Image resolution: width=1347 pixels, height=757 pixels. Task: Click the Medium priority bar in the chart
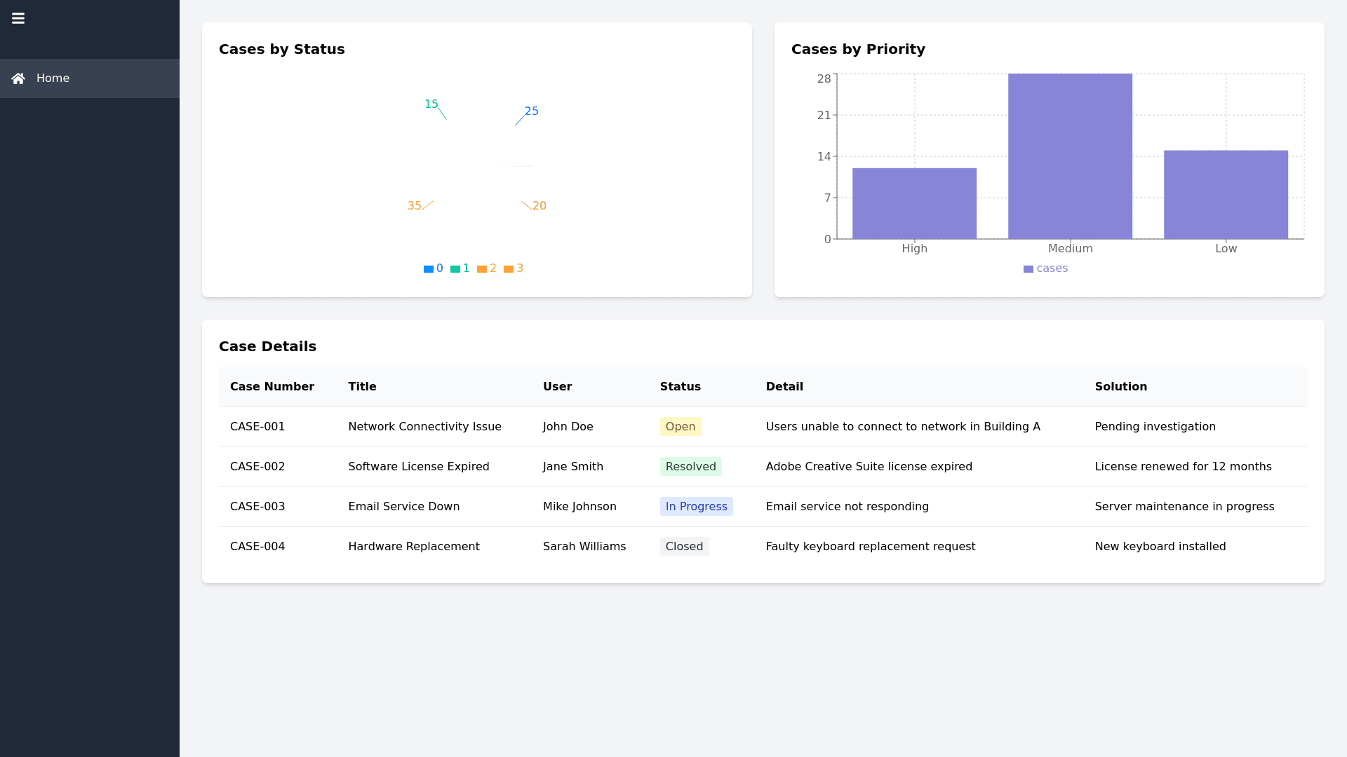pos(1069,154)
